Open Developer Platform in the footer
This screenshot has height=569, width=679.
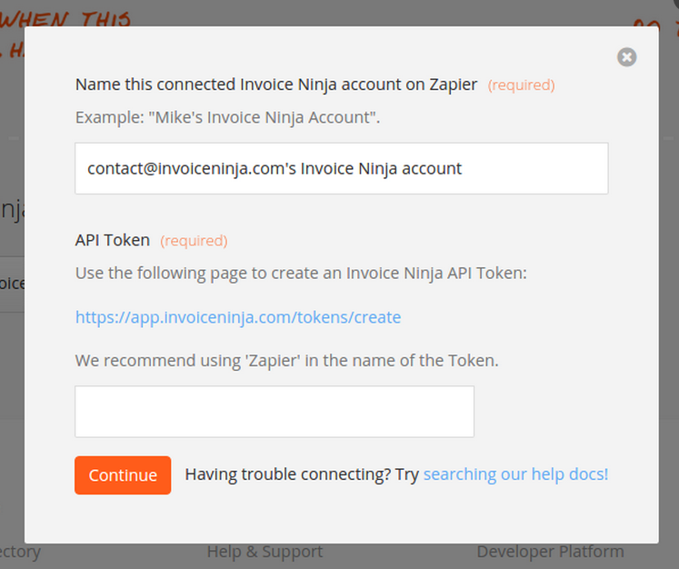coord(551,552)
